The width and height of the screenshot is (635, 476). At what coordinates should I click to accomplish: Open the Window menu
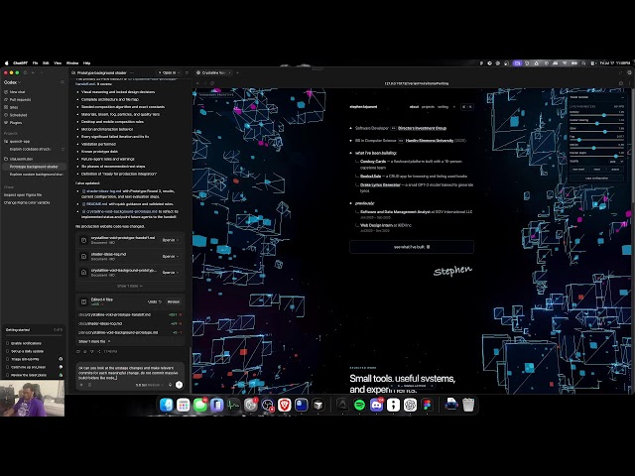pyautogui.click(x=72, y=63)
